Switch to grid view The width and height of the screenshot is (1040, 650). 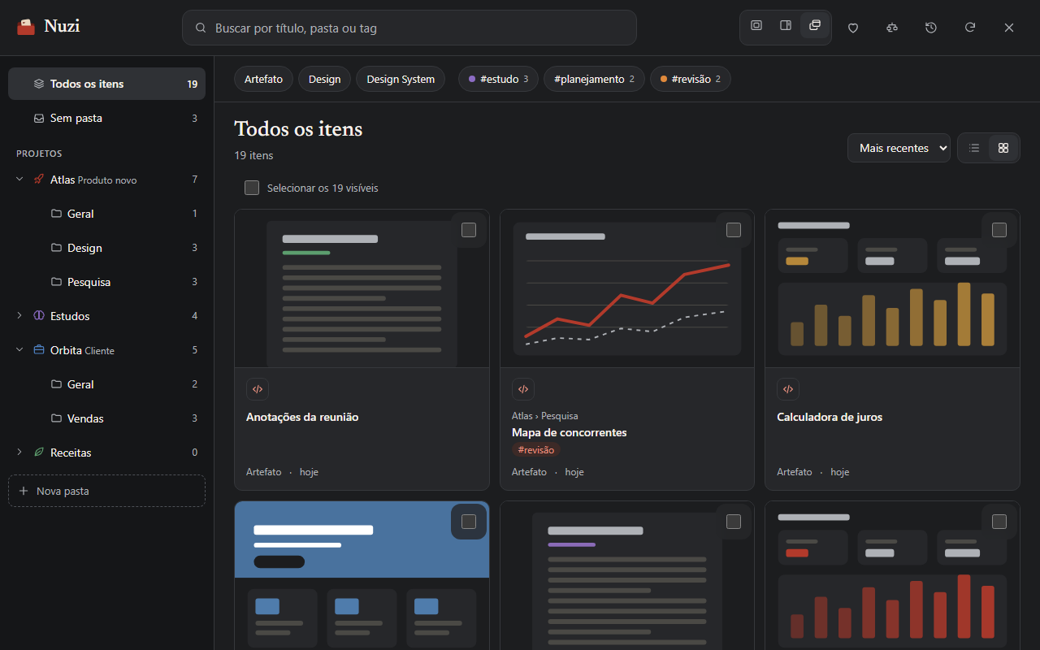pos(1003,148)
